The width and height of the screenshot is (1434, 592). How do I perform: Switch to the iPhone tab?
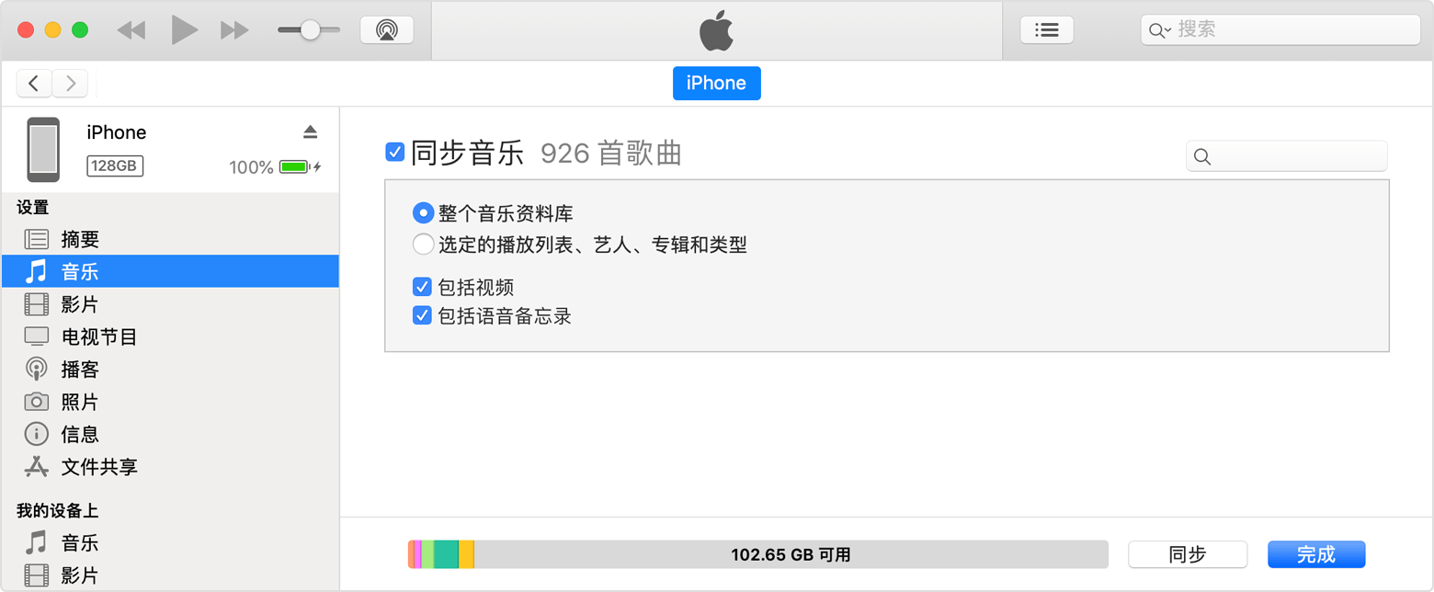point(716,83)
